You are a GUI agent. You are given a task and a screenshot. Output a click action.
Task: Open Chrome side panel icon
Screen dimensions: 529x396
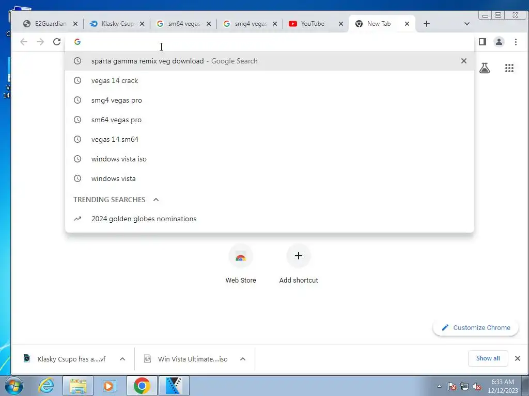point(483,42)
